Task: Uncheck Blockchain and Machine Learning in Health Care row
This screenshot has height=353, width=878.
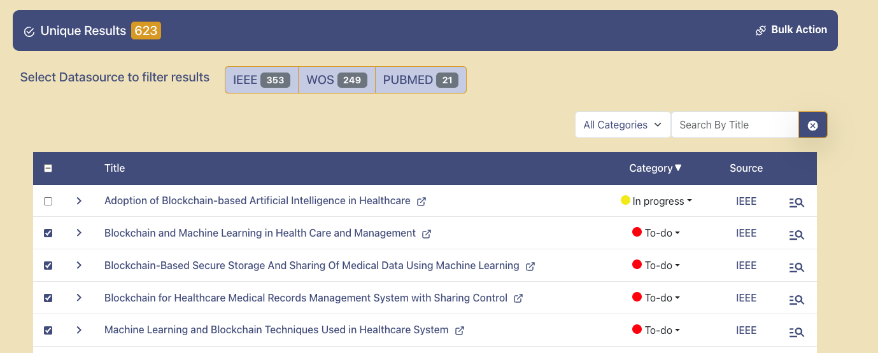Action: coord(48,233)
